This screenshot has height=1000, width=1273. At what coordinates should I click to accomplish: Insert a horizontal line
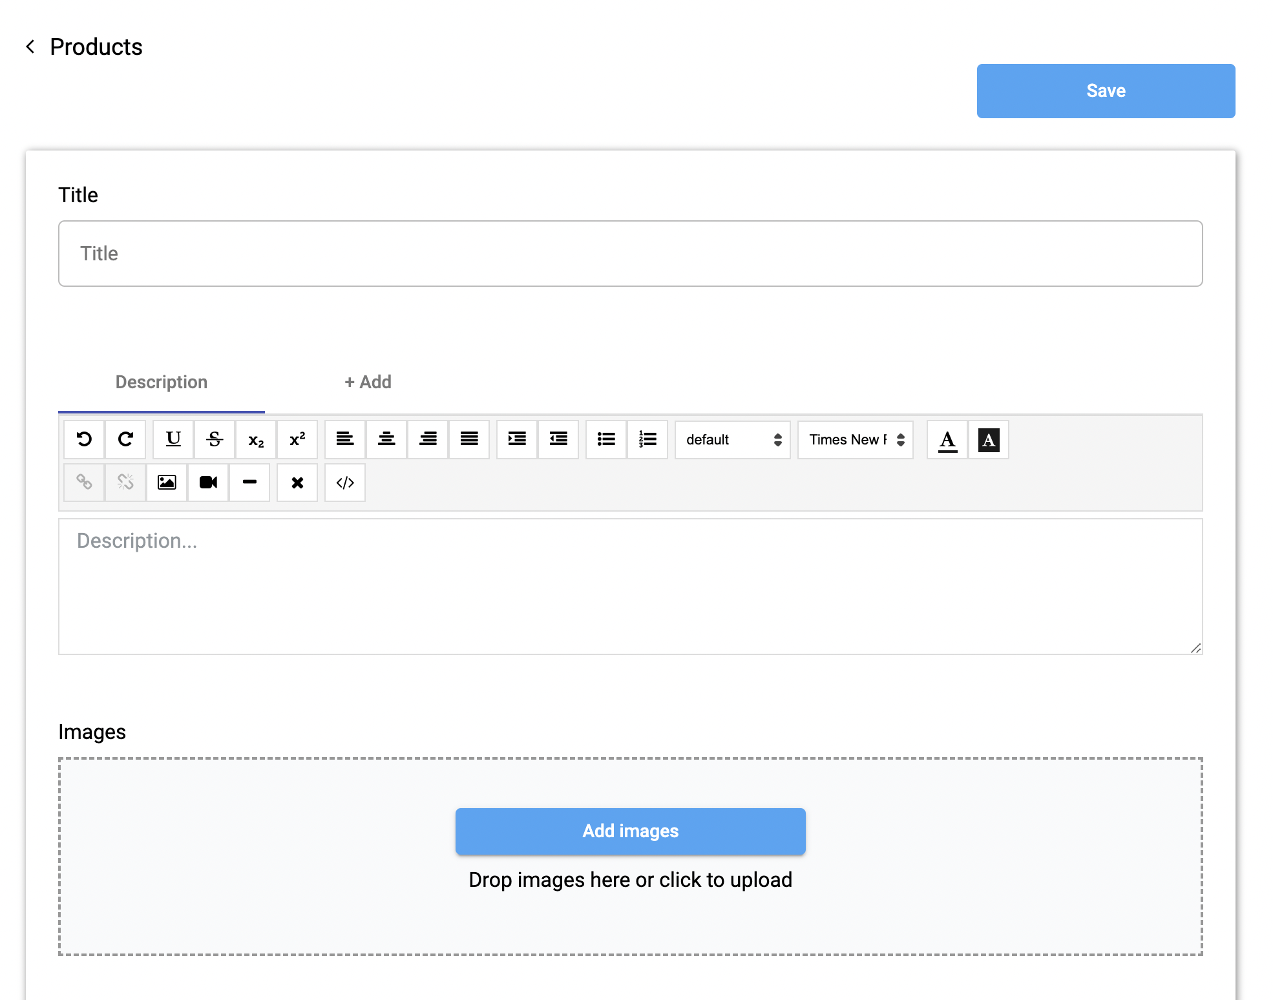249,482
